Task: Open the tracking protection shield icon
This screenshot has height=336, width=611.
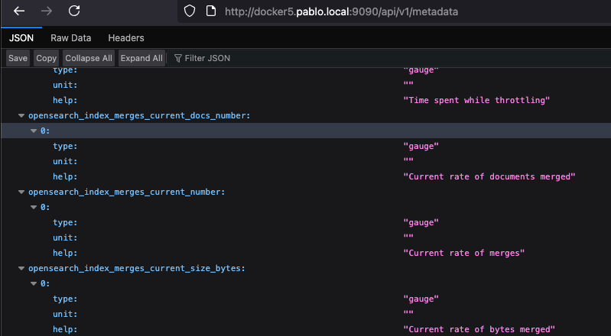Action: (190, 11)
